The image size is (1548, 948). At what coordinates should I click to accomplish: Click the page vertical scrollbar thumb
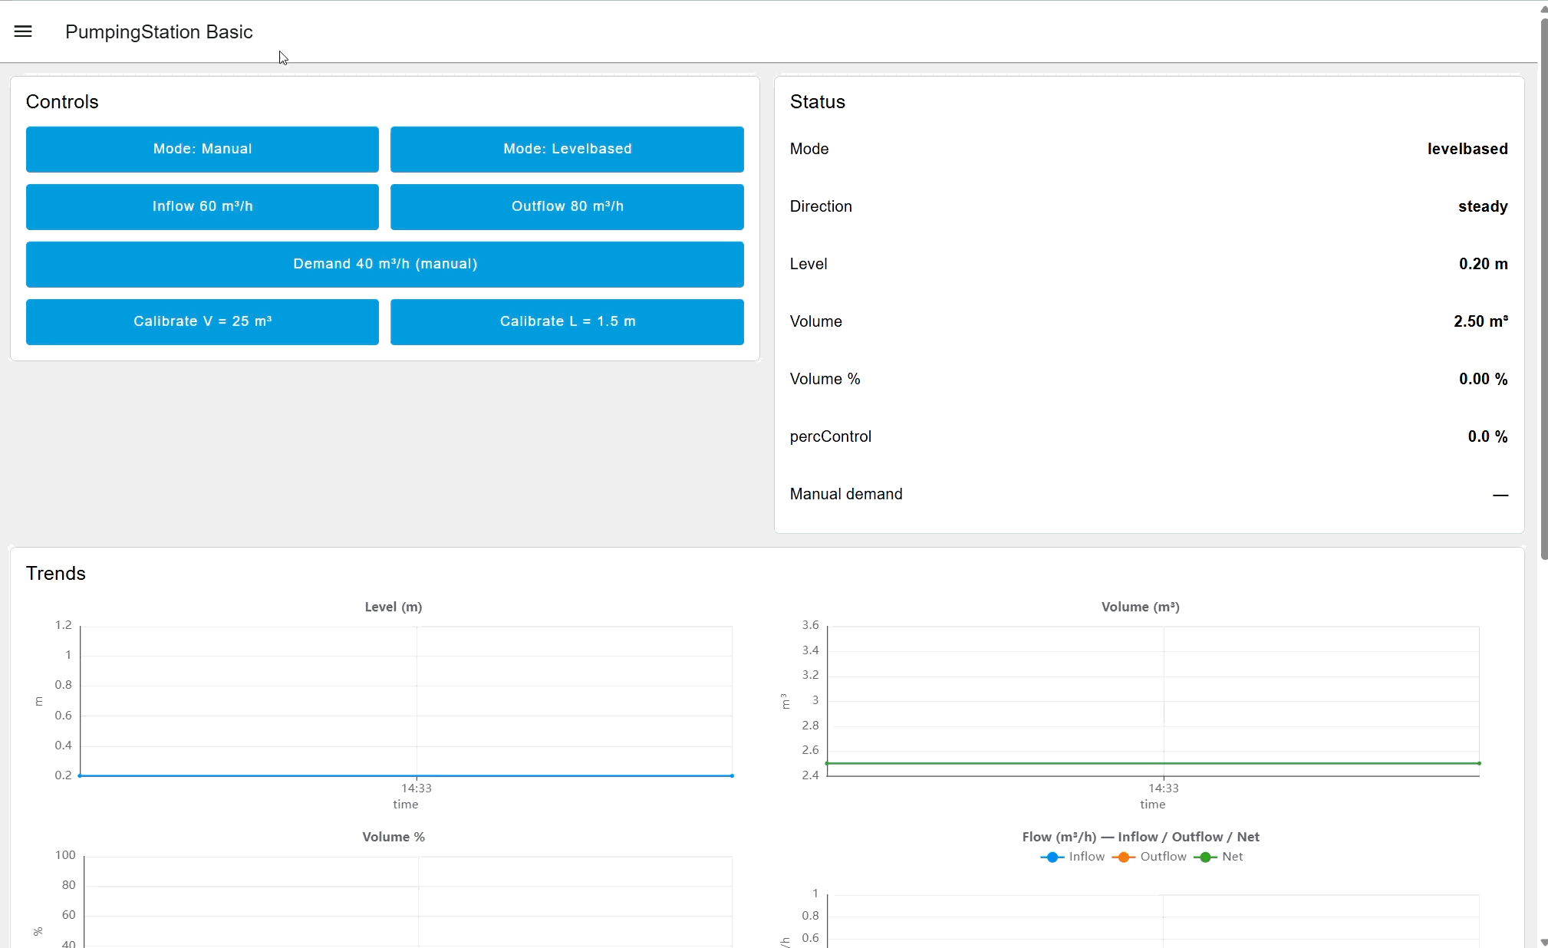[1543, 288]
